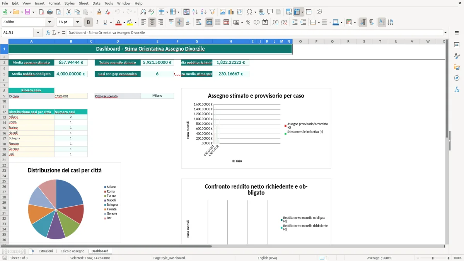Image resolution: width=464 pixels, height=261 pixels.
Task: Click yellow background color swatch
Action: (x=130, y=22)
